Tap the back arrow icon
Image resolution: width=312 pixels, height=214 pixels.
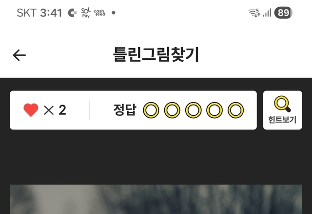tap(19, 55)
